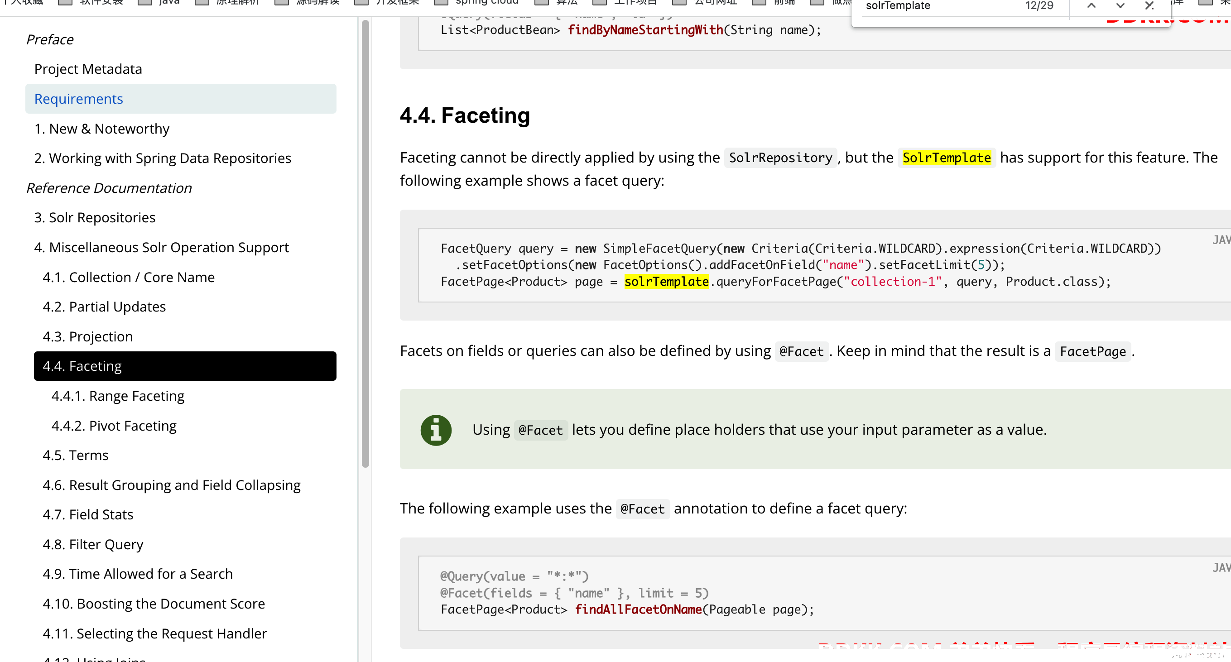
Task: Navigate to 4.7. Field Stats
Action: pyautogui.click(x=88, y=515)
